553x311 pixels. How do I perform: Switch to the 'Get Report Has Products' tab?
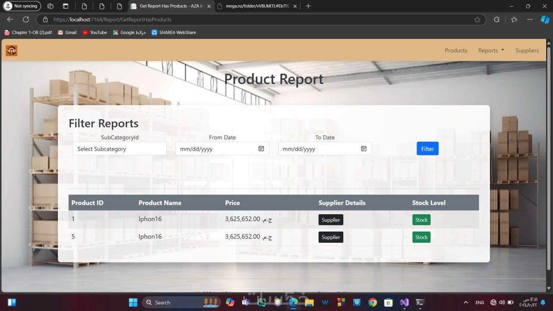click(x=171, y=6)
